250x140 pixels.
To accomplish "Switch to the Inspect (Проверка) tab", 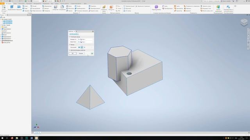I will coord(29,3).
